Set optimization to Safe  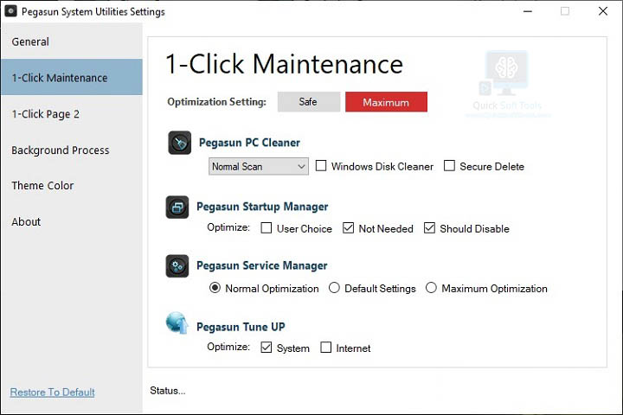pyautogui.click(x=309, y=102)
